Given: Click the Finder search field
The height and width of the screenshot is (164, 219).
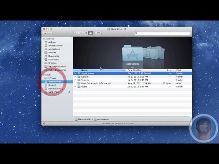Looking at the screenshot, I should coord(163,33).
